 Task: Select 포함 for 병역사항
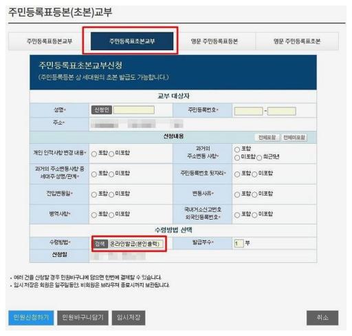(94, 215)
